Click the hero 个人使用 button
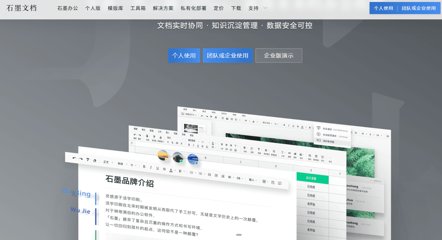The image size is (442, 240). (184, 55)
